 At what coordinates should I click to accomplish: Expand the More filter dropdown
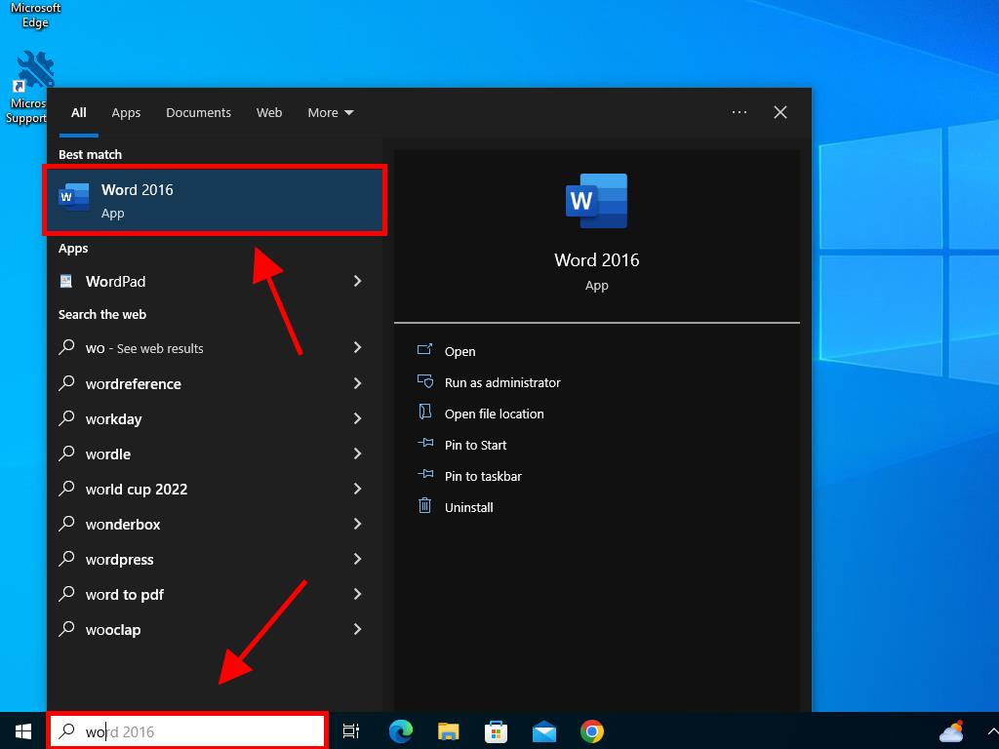(x=330, y=112)
